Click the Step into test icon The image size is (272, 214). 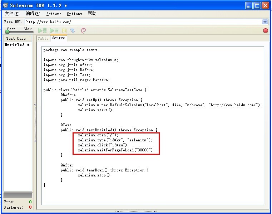click(73, 31)
